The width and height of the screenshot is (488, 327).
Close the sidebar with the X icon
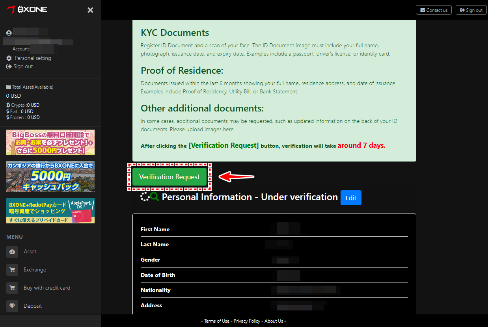90,10
